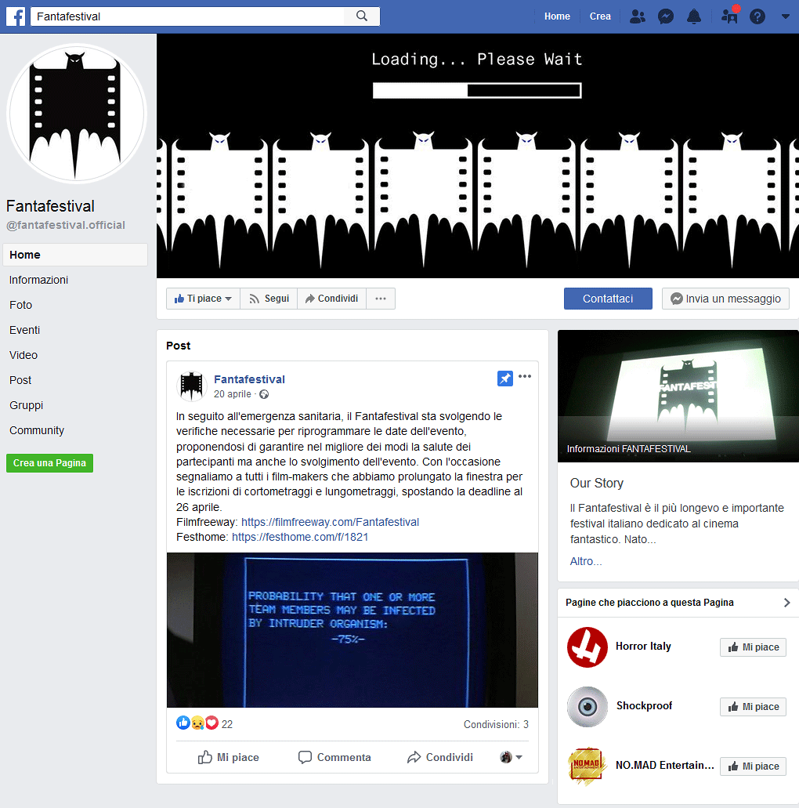
Task: Click Invia un messaggio button
Action: 725,299
